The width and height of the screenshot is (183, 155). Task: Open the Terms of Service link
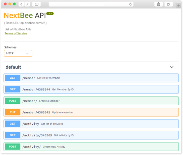pyautogui.click(x=16, y=33)
